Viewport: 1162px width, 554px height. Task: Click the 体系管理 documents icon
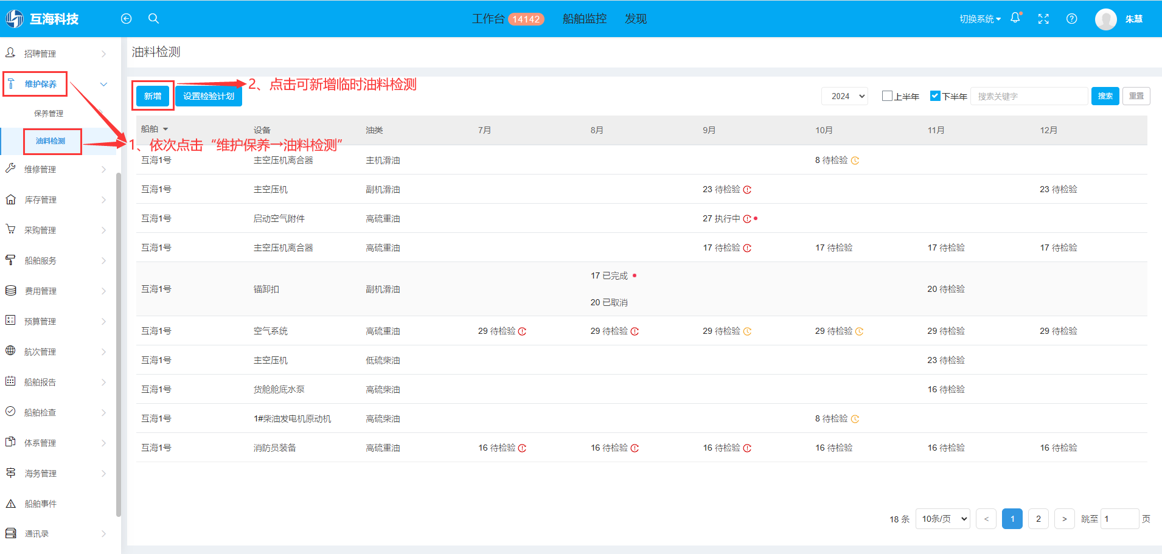click(x=10, y=442)
